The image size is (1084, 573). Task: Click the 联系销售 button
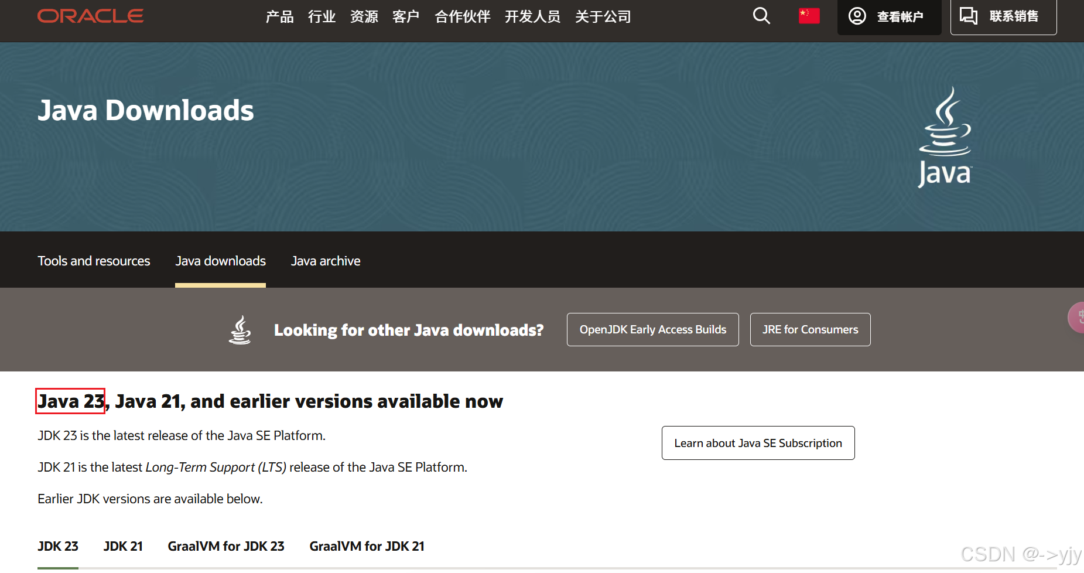1003,16
